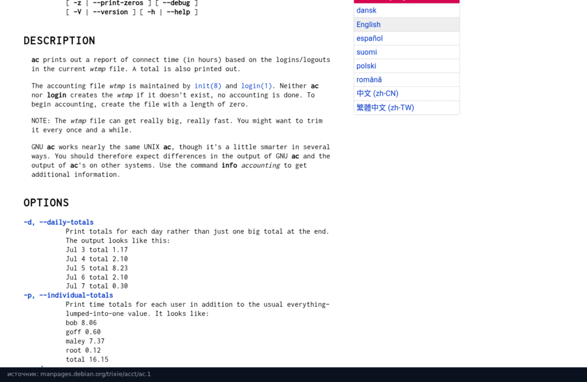Click the '--help' option in the synopsis

(178, 12)
